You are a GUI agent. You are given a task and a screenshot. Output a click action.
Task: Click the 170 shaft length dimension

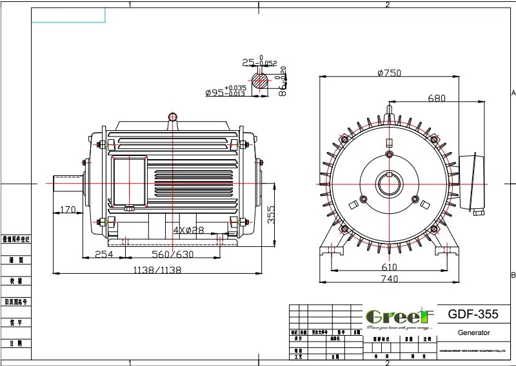tap(68, 209)
